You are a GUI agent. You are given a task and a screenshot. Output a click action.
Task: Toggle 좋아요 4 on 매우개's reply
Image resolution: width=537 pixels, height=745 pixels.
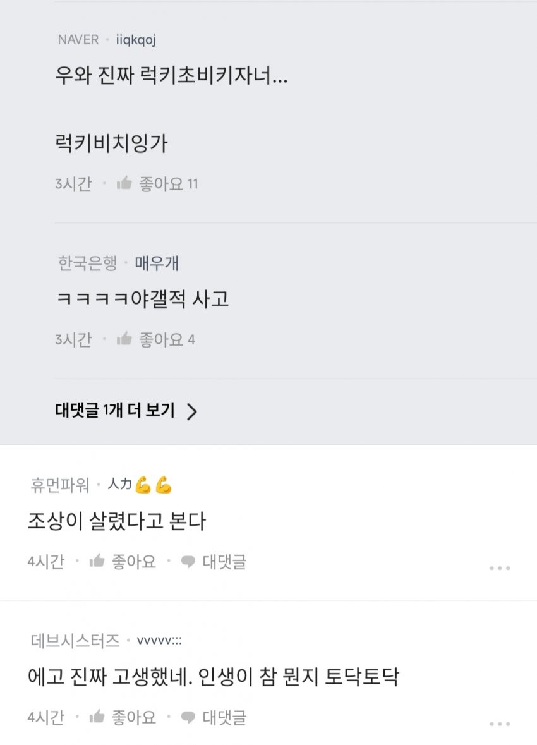tap(167, 340)
